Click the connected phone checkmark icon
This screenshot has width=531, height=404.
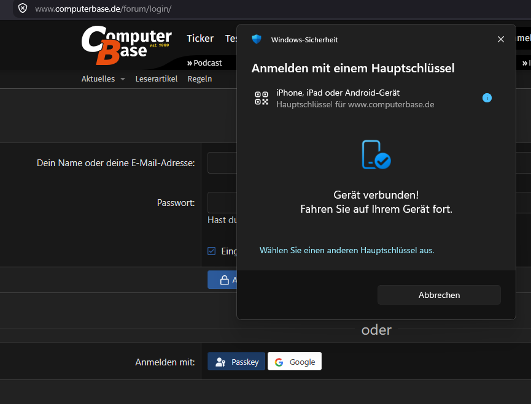(376, 154)
